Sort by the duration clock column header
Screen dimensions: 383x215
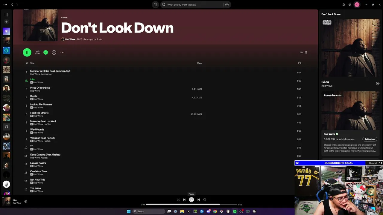tap(299, 63)
